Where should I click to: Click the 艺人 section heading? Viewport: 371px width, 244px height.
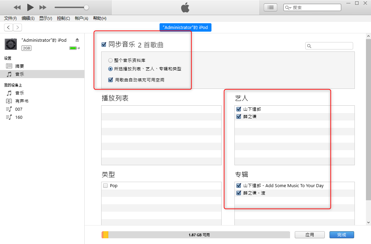tap(241, 98)
